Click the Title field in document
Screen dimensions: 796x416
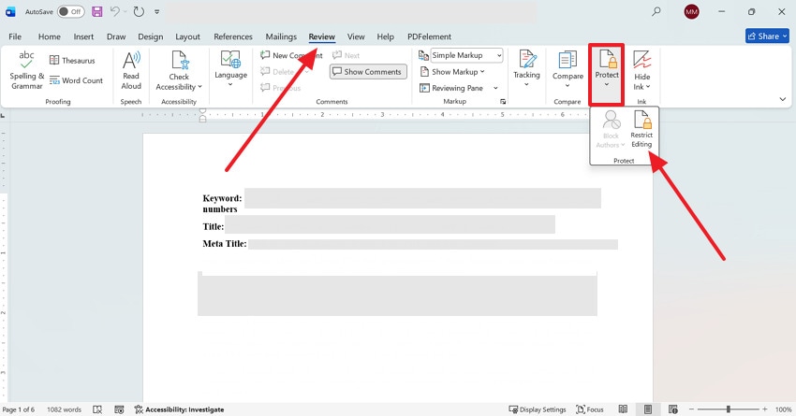point(390,224)
